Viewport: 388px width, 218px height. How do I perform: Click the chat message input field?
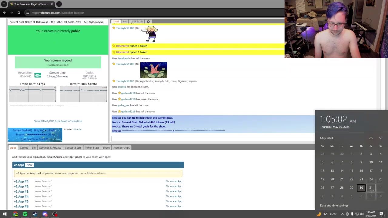213,138
